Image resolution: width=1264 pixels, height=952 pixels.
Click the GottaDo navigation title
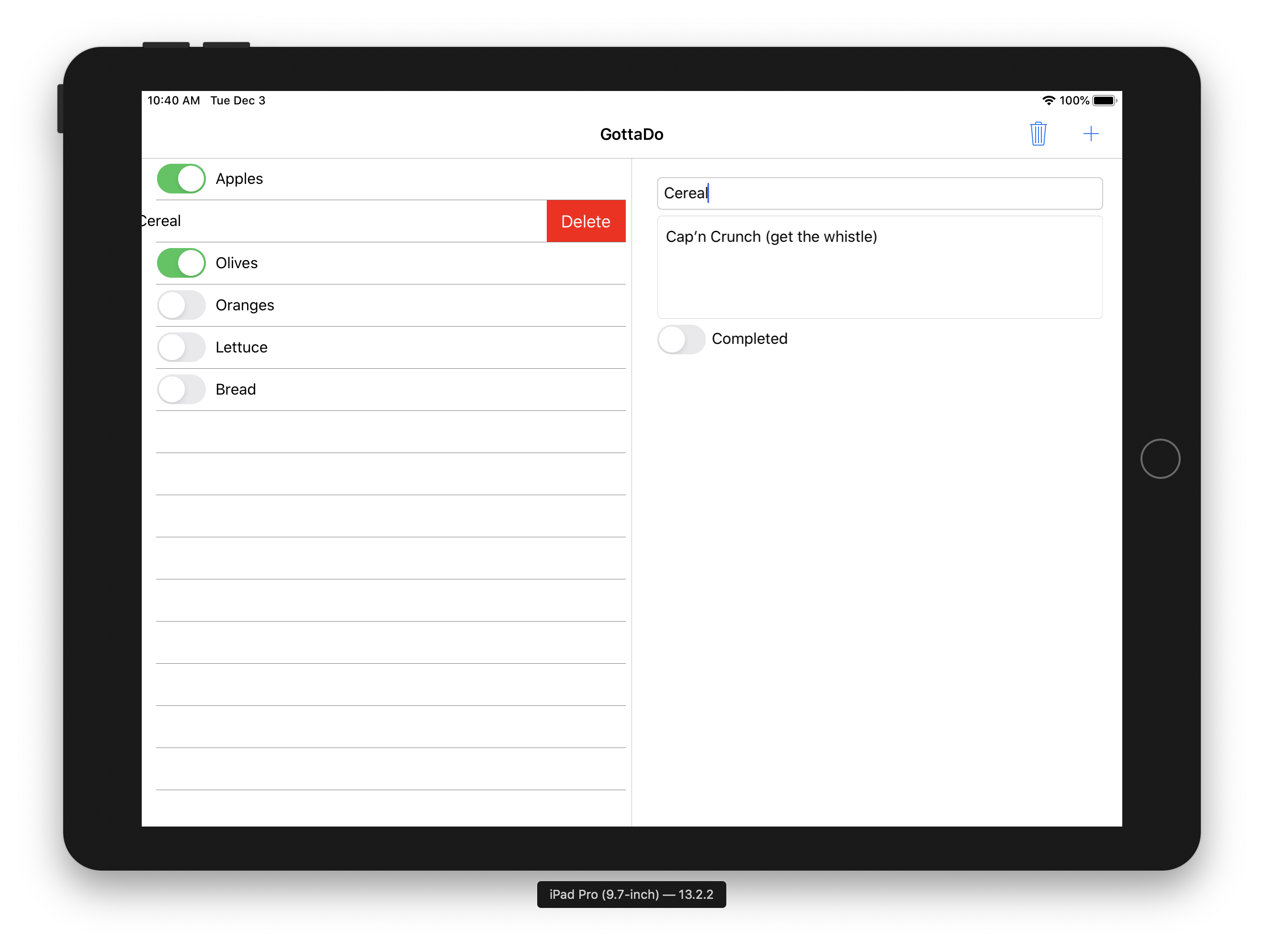click(x=632, y=134)
